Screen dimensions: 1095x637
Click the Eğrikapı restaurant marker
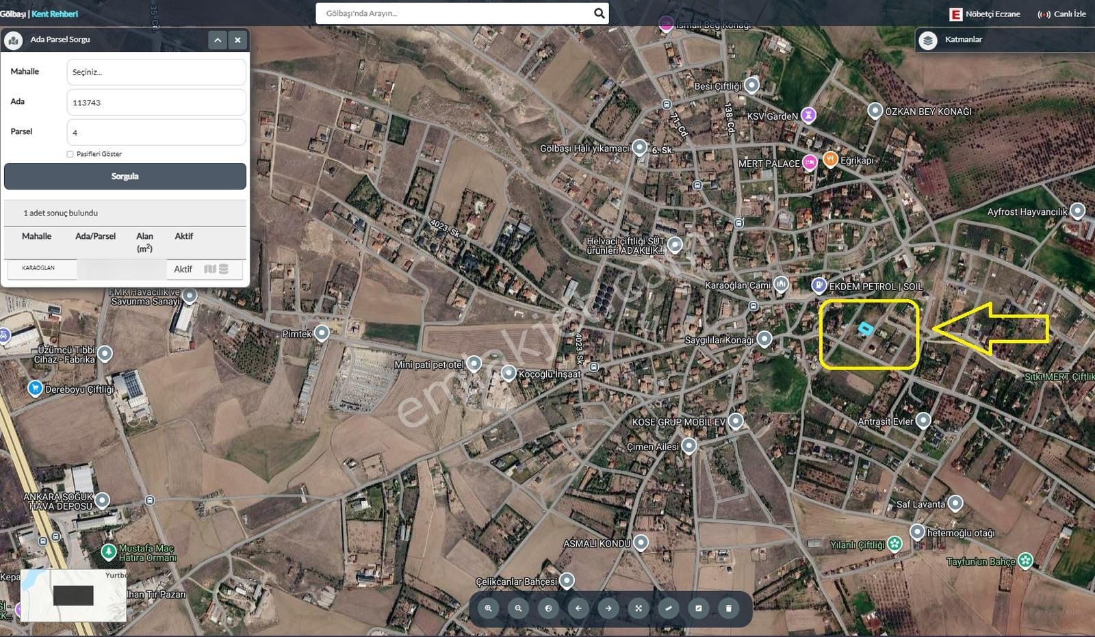pyautogui.click(x=830, y=159)
